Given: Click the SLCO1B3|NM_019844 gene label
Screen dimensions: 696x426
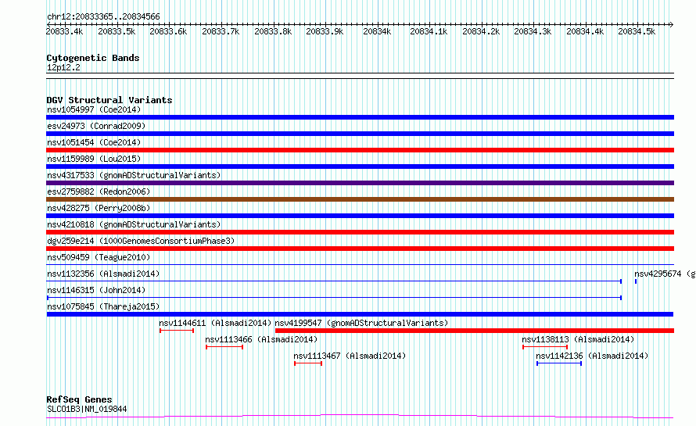Looking at the screenshot, I should (x=87, y=409).
